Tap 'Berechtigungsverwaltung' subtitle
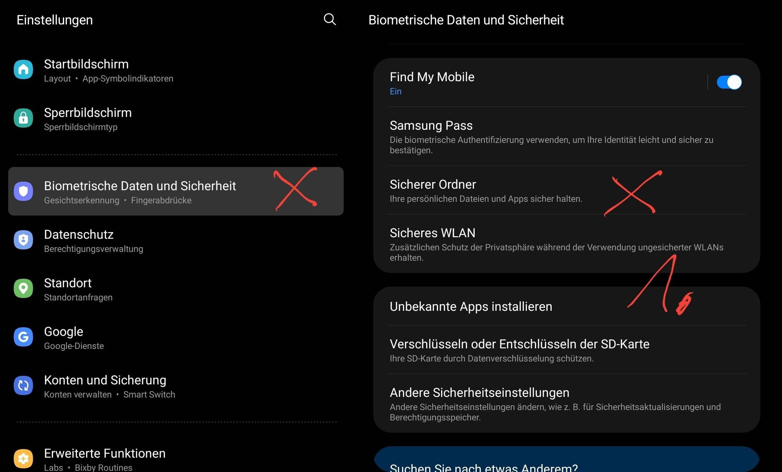Screen dimensions: 782x472 [93, 249]
